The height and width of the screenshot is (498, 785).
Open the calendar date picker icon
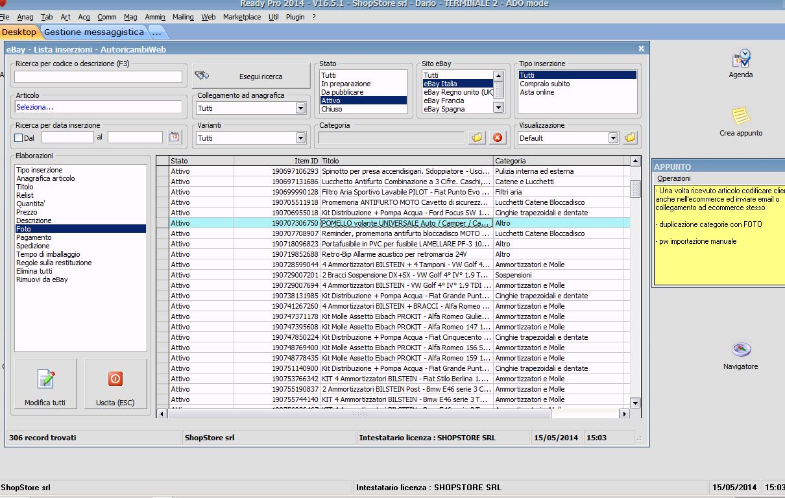coord(174,137)
